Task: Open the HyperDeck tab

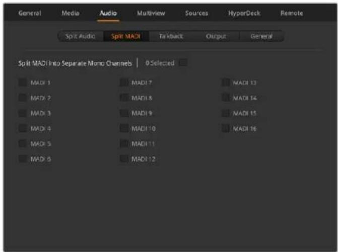Action: pyautogui.click(x=244, y=14)
